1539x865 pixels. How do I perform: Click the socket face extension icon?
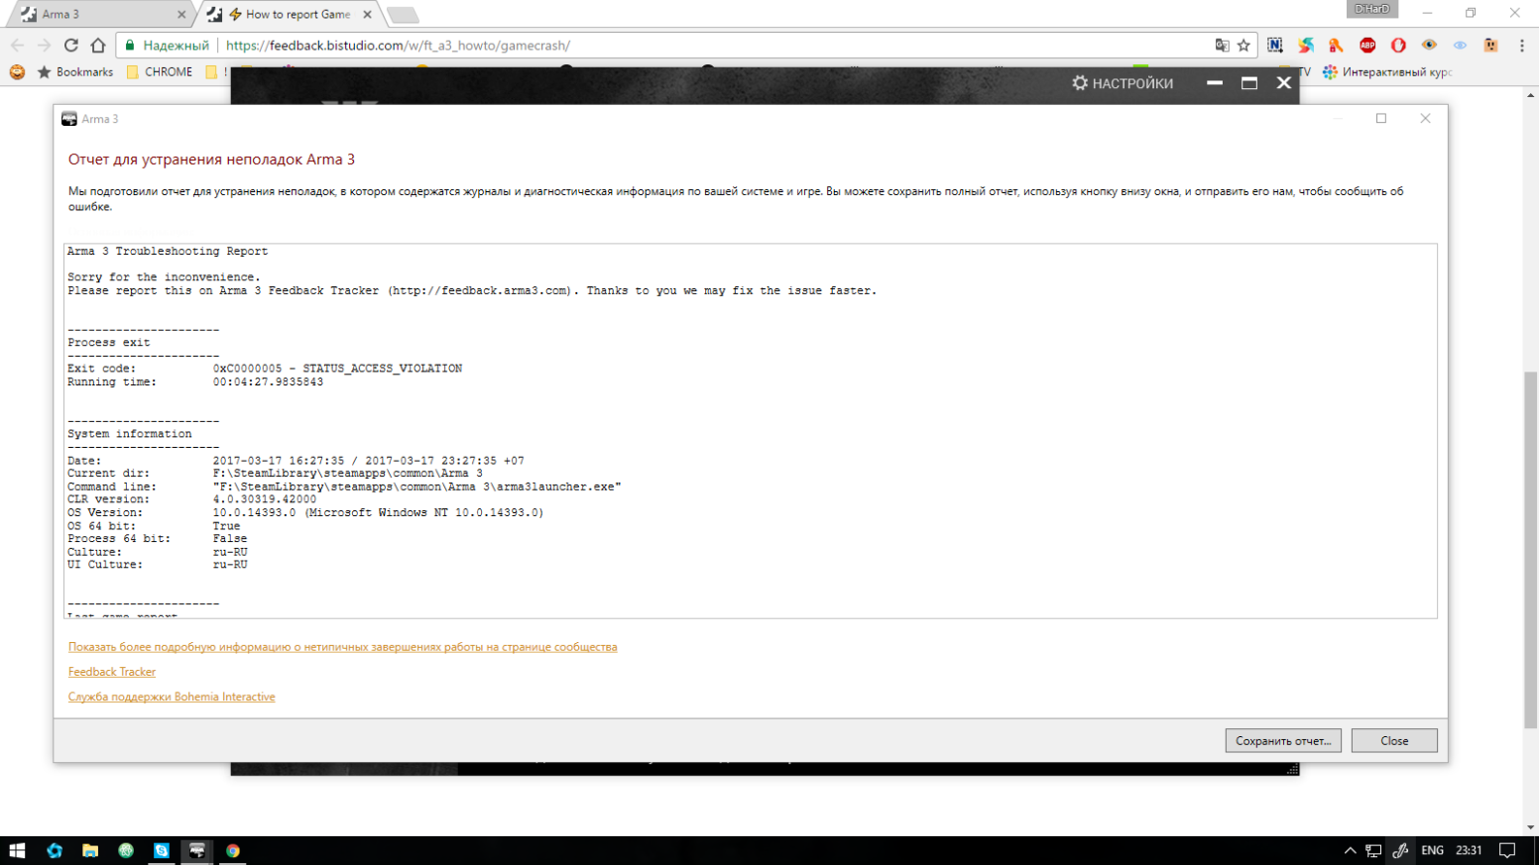point(1490,46)
